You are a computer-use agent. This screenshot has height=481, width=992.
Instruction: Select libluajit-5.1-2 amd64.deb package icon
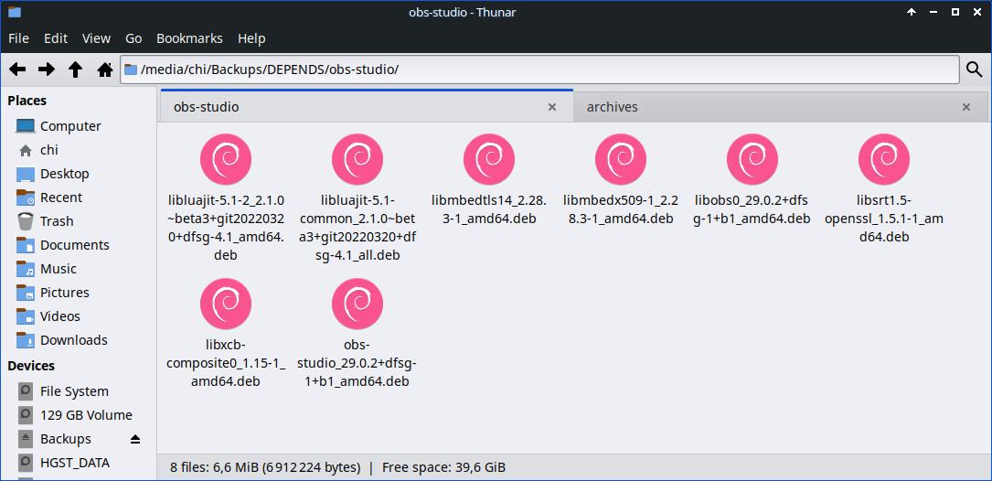(226, 159)
